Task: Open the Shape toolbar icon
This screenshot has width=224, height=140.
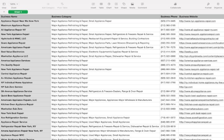Action: [124, 4]
